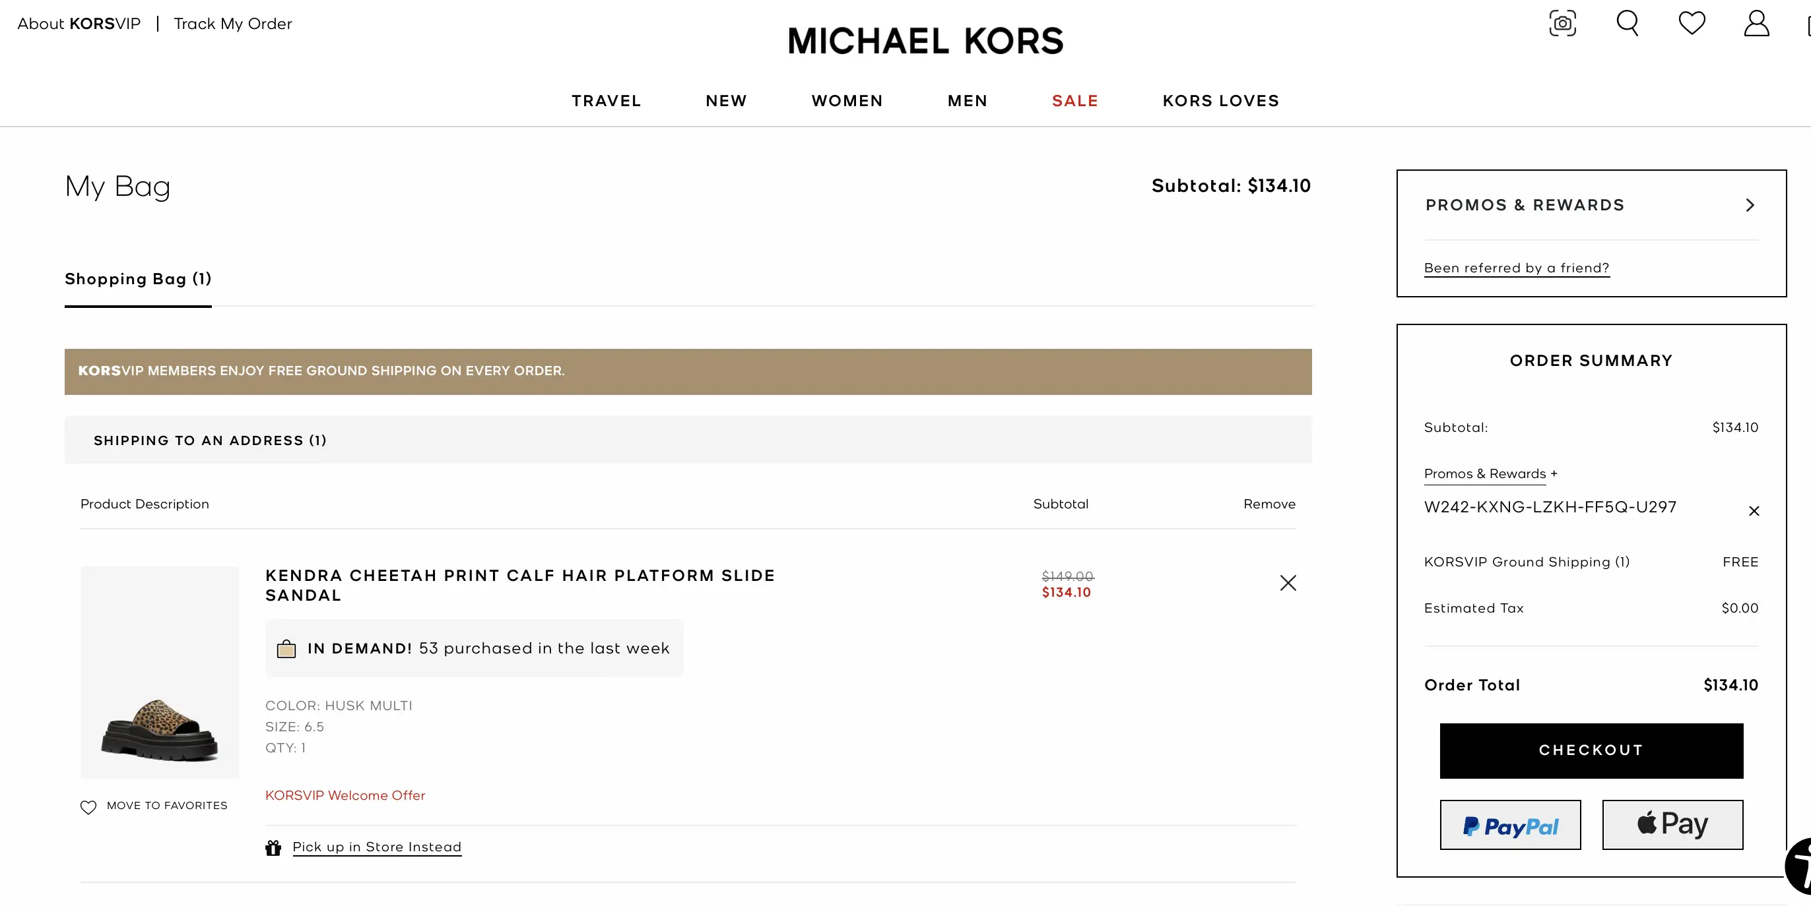
Task: Click the magnifying glass search icon
Action: coord(1627,23)
